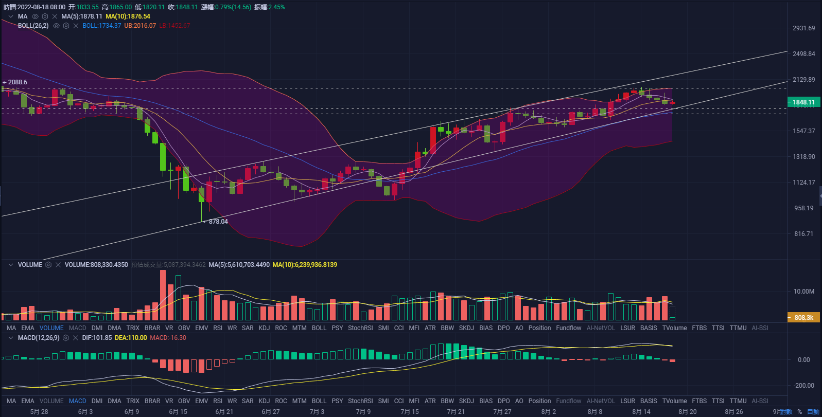Hide the MA indicator with its eye icon
Viewport: 822px width, 417px height.
36,16
